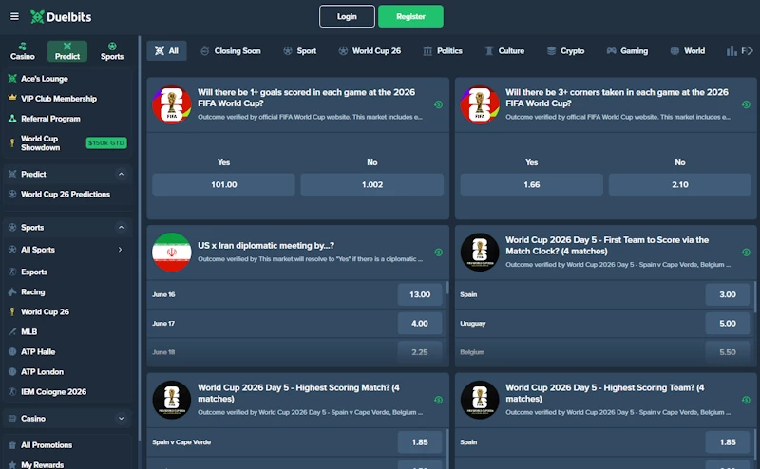
Task: Pick Spain v Cape Verde at 1.85
Action: [420, 442]
